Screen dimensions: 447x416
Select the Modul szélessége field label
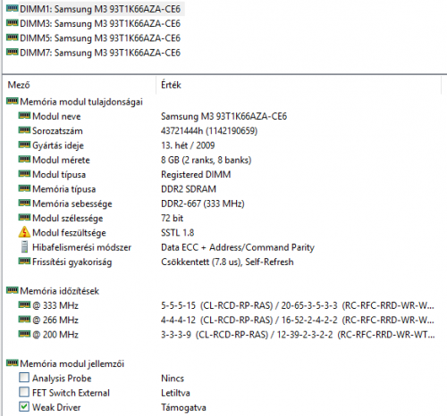click(68, 219)
